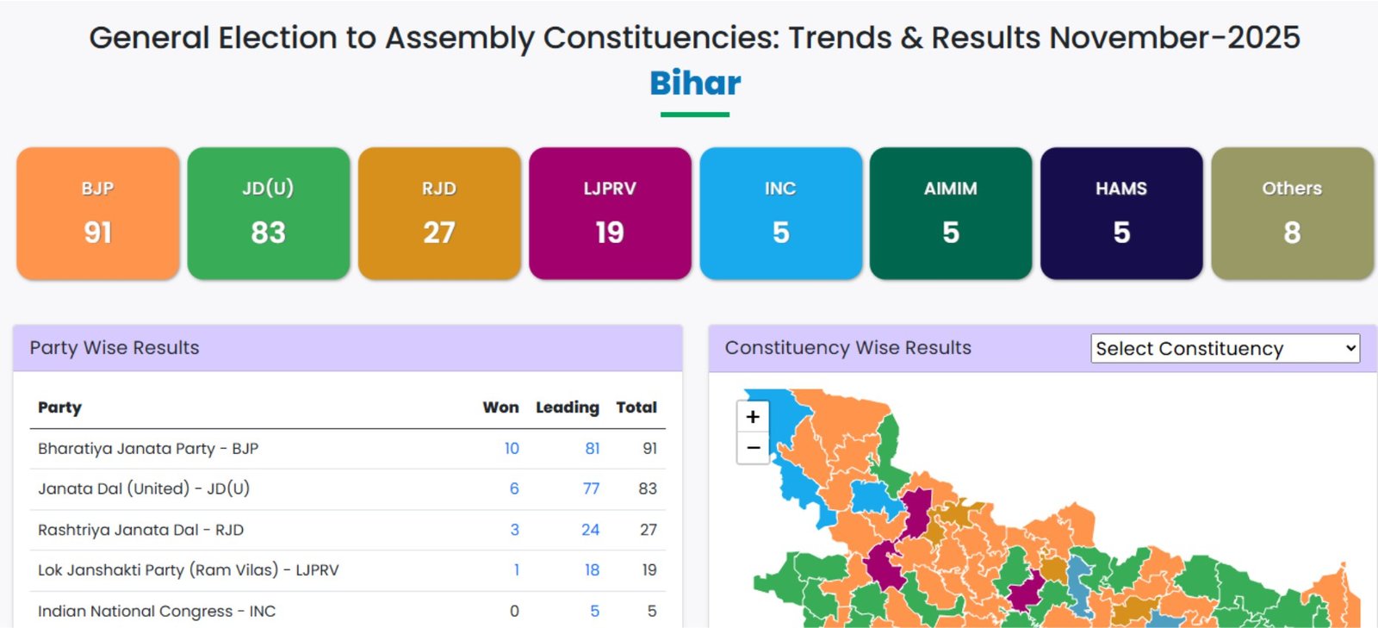Viewport: 1378px width, 628px height.
Task: Open JD(U)'s won count of 6
Action: (x=514, y=489)
